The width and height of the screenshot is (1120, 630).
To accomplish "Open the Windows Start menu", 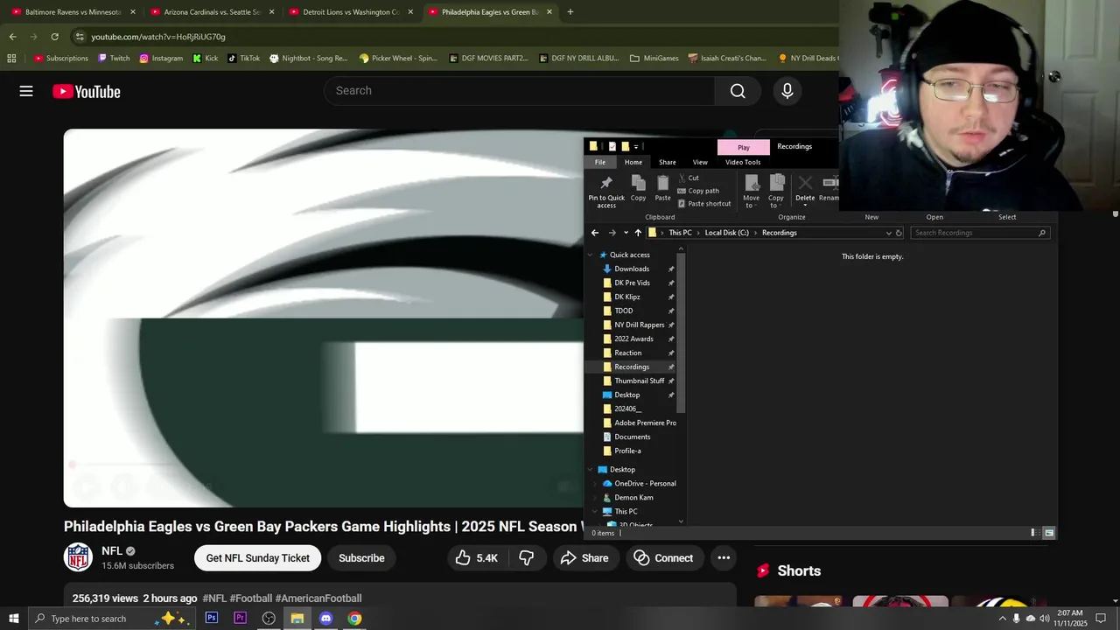I will point(14,619).
